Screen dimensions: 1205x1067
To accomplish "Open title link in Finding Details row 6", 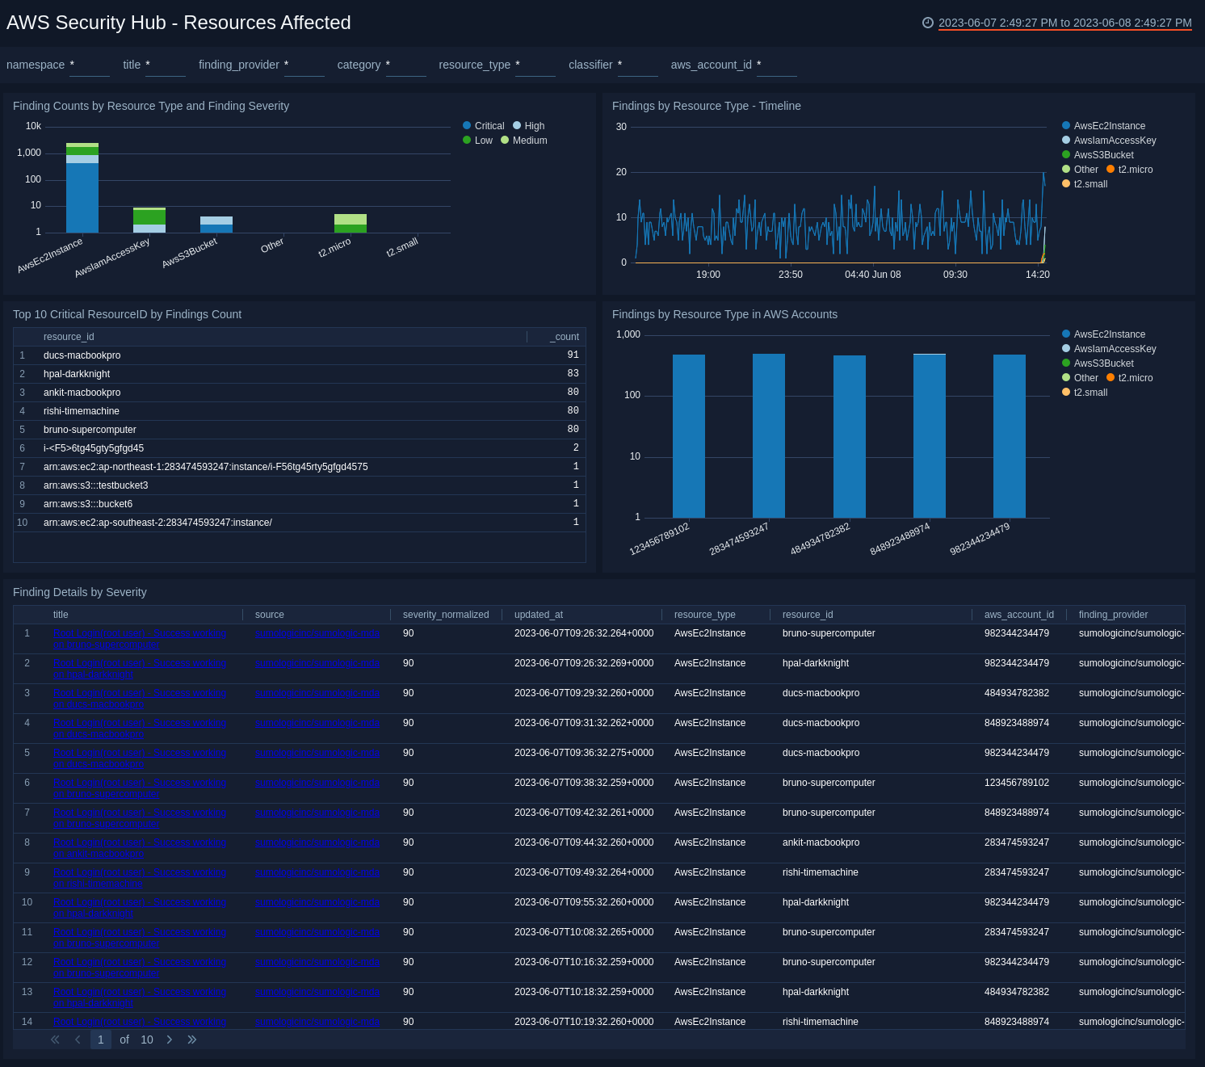I will pos(140,788).
